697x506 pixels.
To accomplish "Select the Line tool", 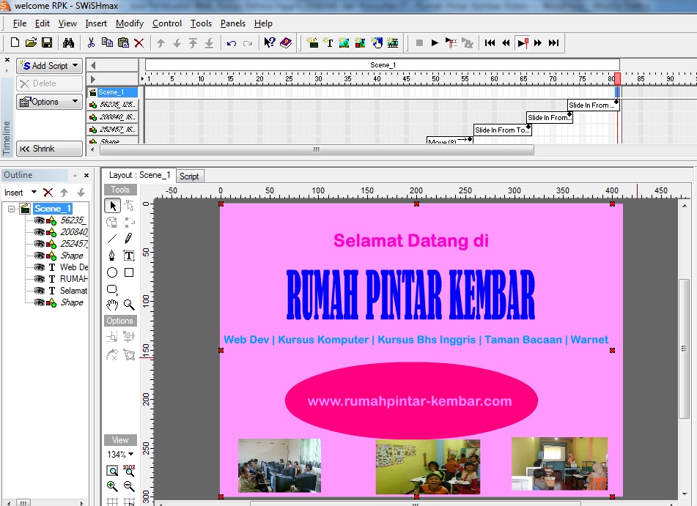I will tap(112, 239).
